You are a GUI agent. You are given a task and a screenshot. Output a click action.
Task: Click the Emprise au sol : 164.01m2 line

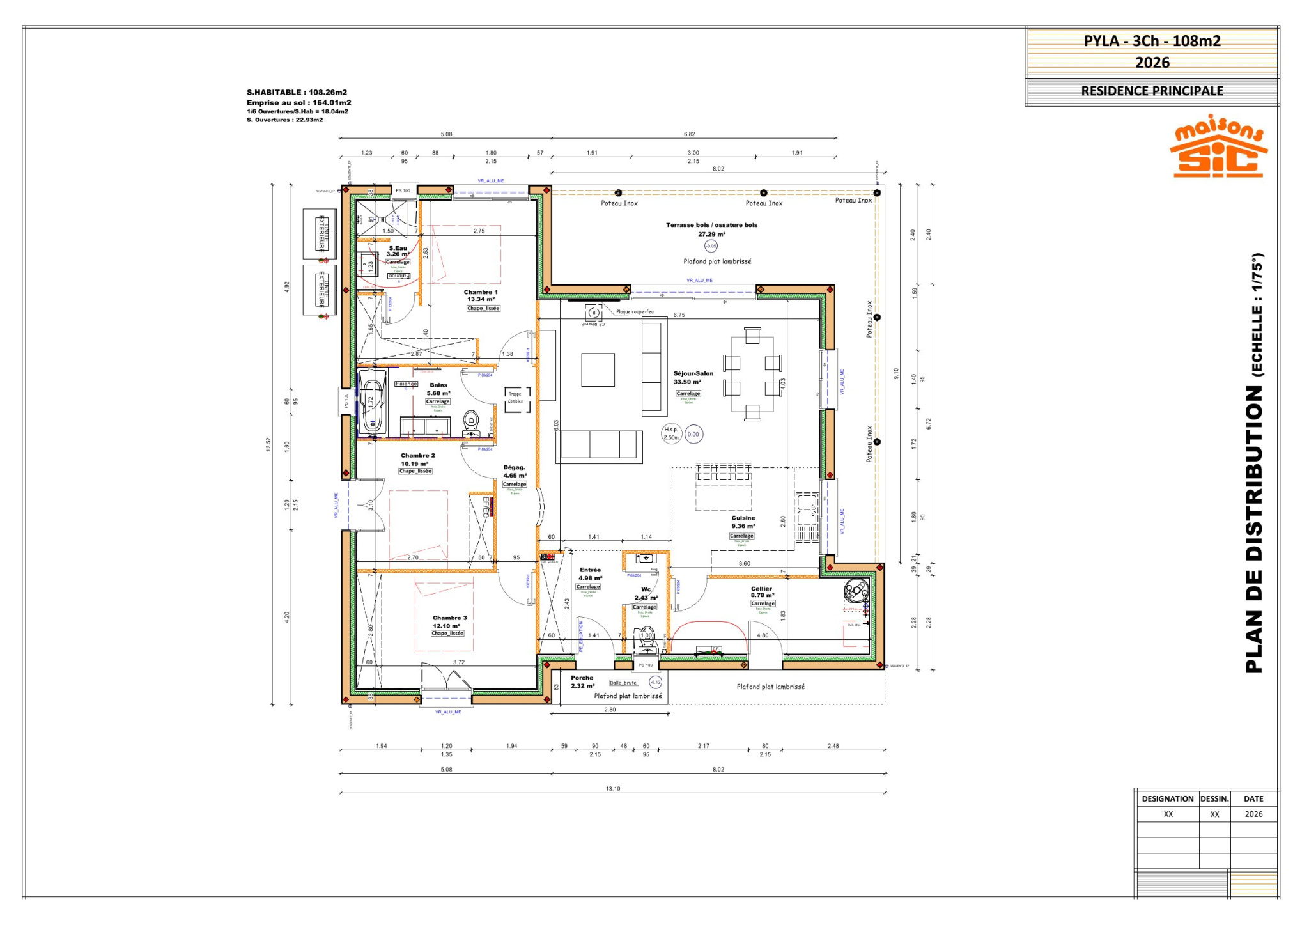coord(298,102)
